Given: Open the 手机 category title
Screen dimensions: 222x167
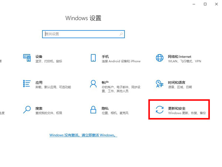Looking at the screenshot, I should [105, 57].
